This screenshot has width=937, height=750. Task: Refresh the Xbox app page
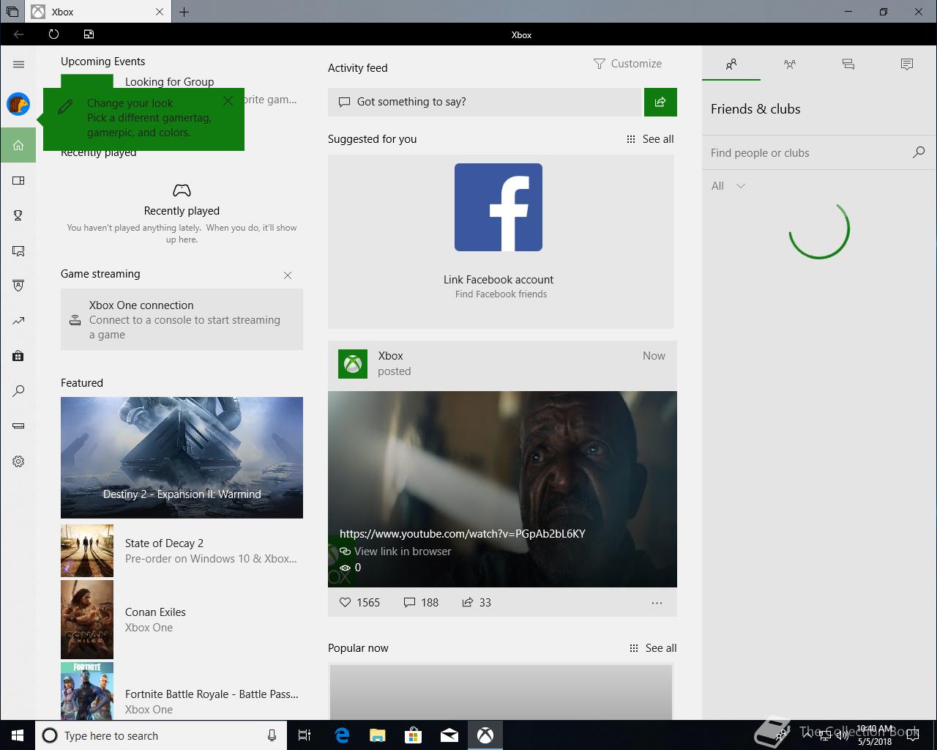[x=53, y=34]
